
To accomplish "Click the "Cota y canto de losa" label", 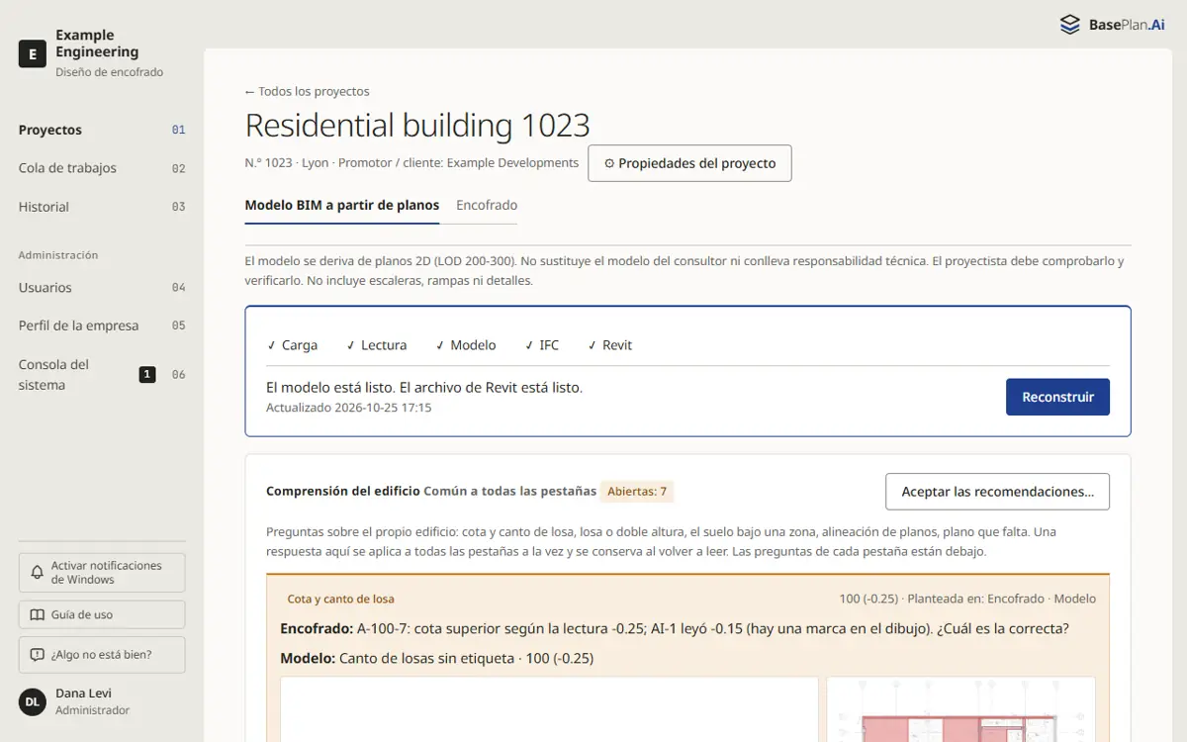I will 340,599.
